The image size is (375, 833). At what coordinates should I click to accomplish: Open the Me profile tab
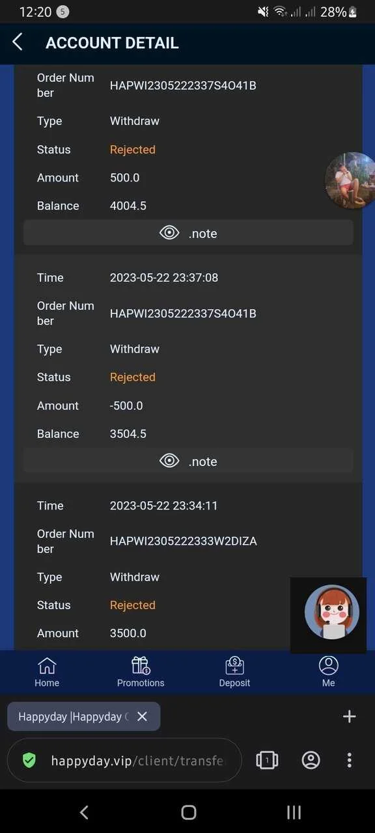click(328, 672)
